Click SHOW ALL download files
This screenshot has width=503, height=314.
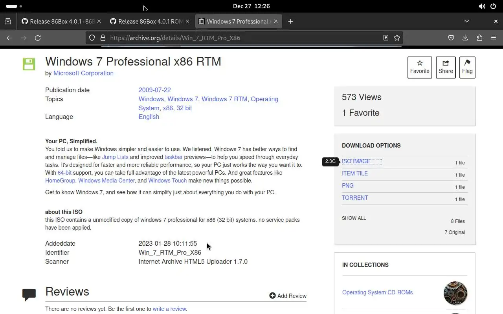354,218
